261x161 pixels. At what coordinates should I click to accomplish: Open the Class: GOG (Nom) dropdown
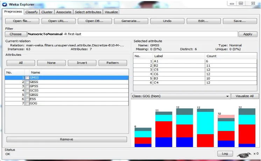[181, 96]
